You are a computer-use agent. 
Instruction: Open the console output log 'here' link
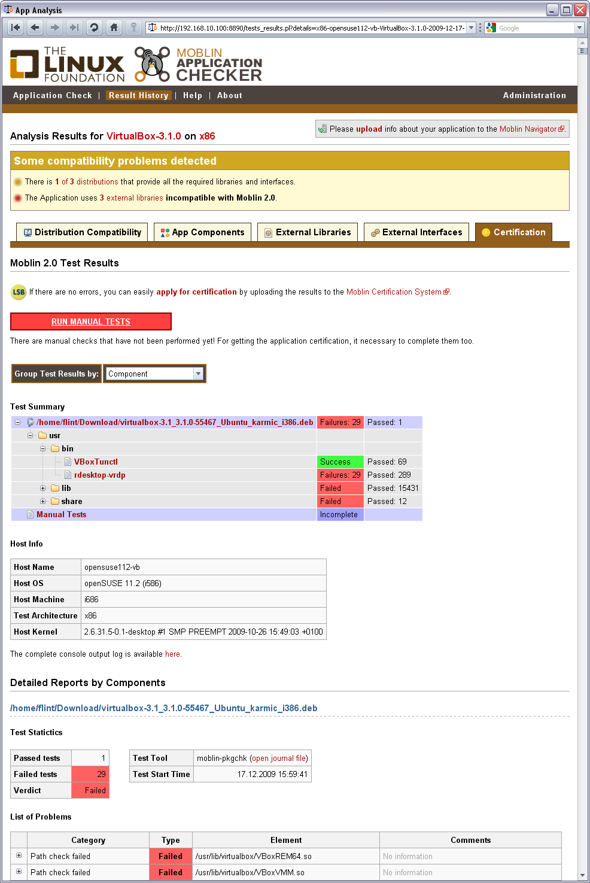click(172, 654)
